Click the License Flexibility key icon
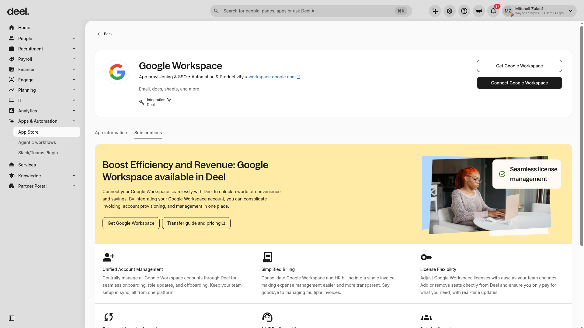 426,257
